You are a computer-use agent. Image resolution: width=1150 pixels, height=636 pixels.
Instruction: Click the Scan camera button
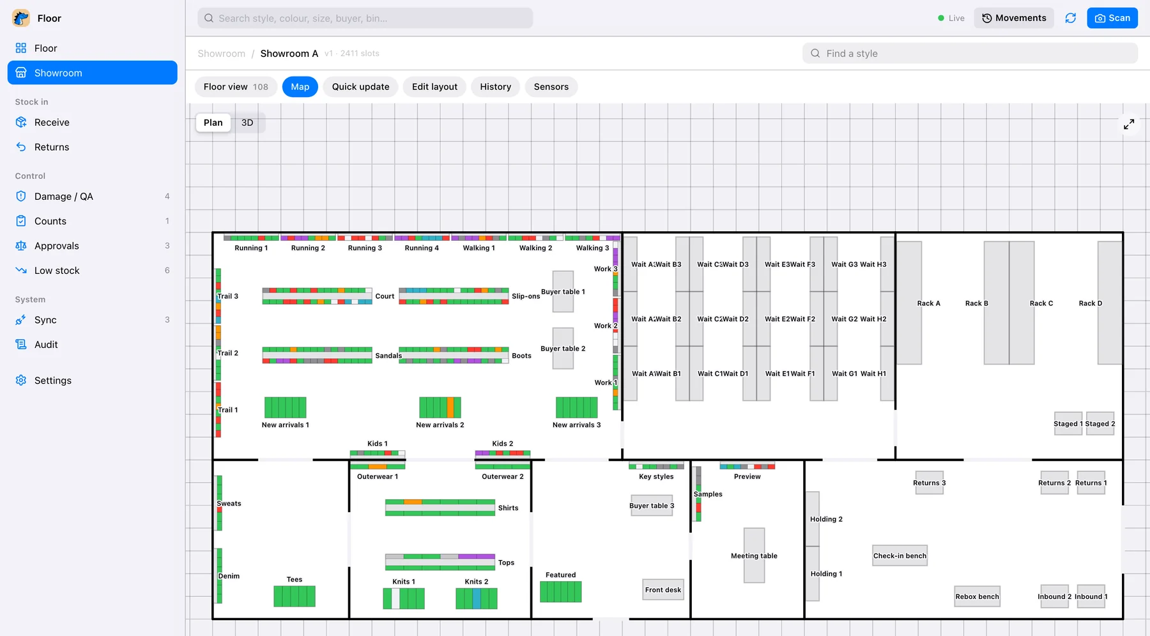pyautogui.click(x=1112, y=18)
